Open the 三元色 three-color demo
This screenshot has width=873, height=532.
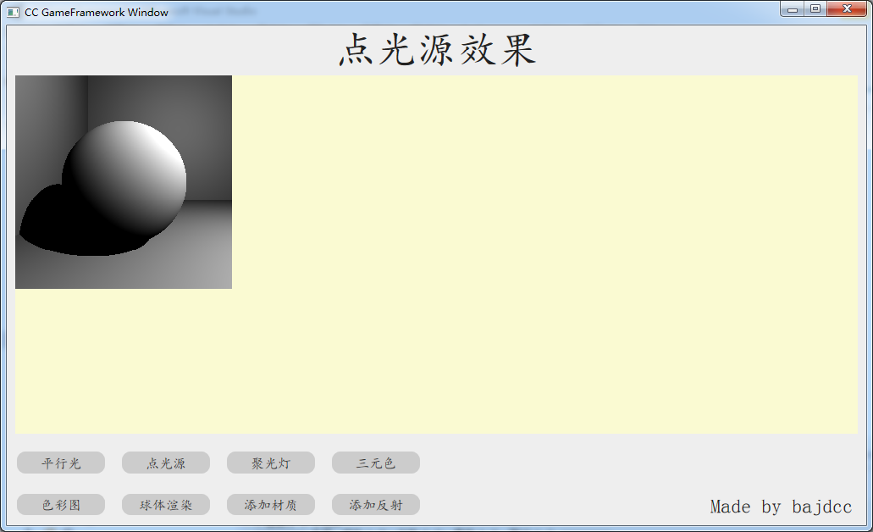click(x=376, y=463)
